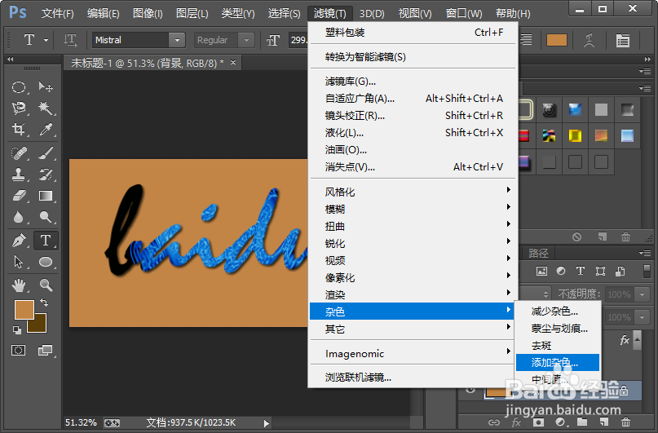Open the fill 100% dropdown
Image resolution: width=658 pixels, height=433 pixels.
point(642,317)
